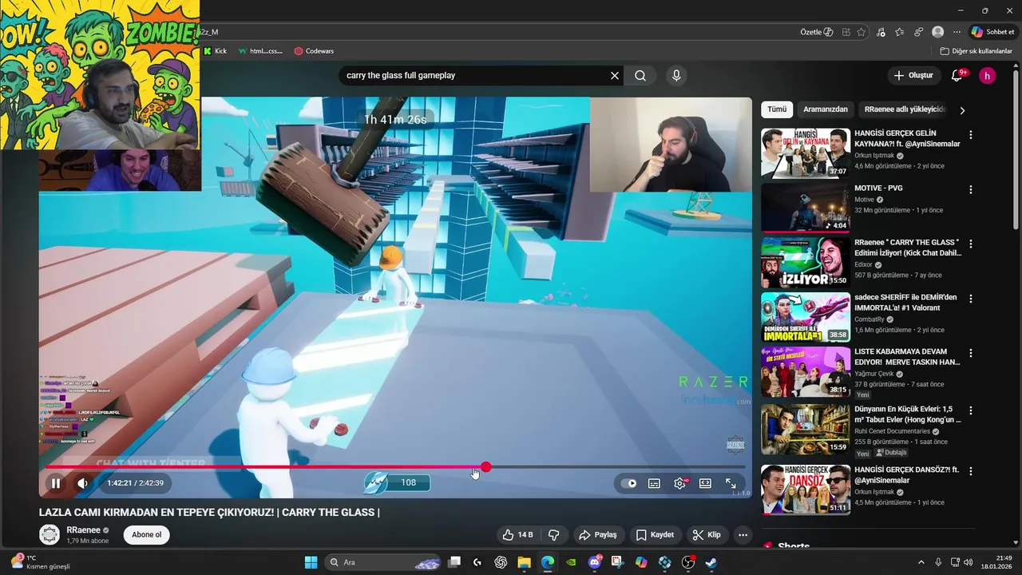
Task: Pause the YouTube video
Action: pos(56,483)
